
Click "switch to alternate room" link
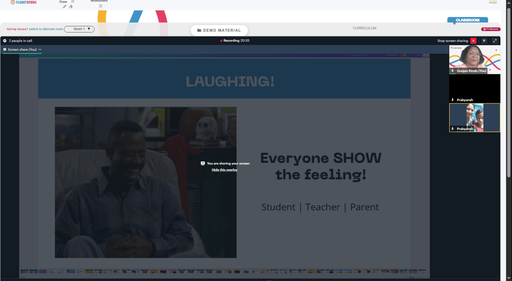pyautogui.click(x=46, y=29)
